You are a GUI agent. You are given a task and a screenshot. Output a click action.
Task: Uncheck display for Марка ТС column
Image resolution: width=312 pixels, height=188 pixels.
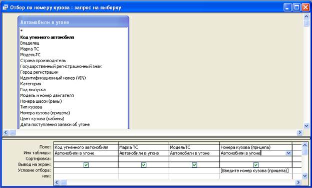[x=144, y=165]
